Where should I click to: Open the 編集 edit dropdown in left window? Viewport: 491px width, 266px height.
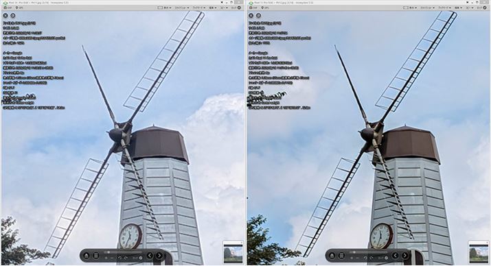point(213,8)
